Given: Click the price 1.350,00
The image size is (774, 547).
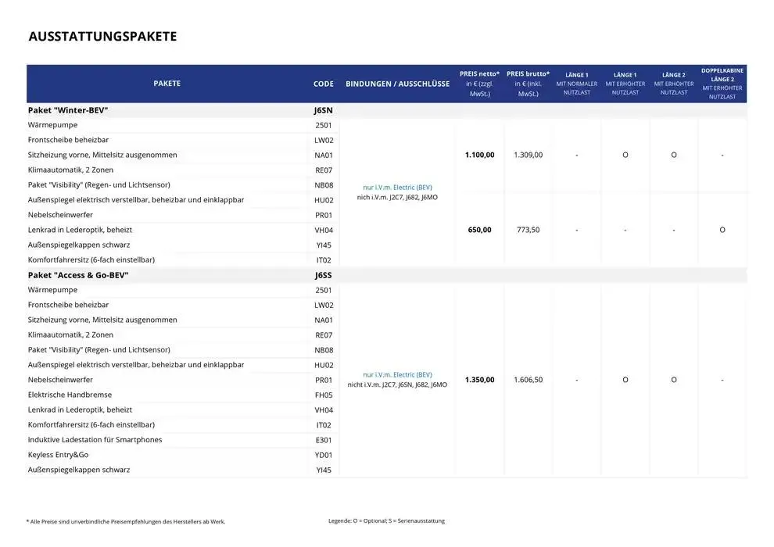Looking at the screenshot, I should click(x=479, y=379).
